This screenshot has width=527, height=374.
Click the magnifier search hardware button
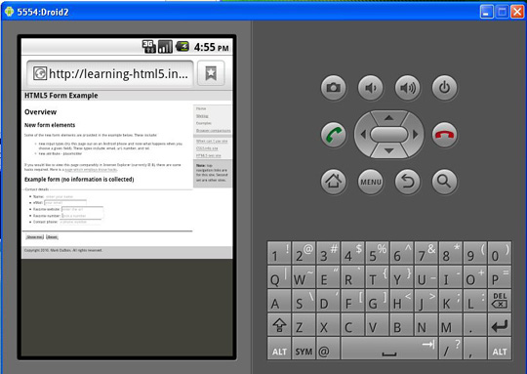(444, 182)
